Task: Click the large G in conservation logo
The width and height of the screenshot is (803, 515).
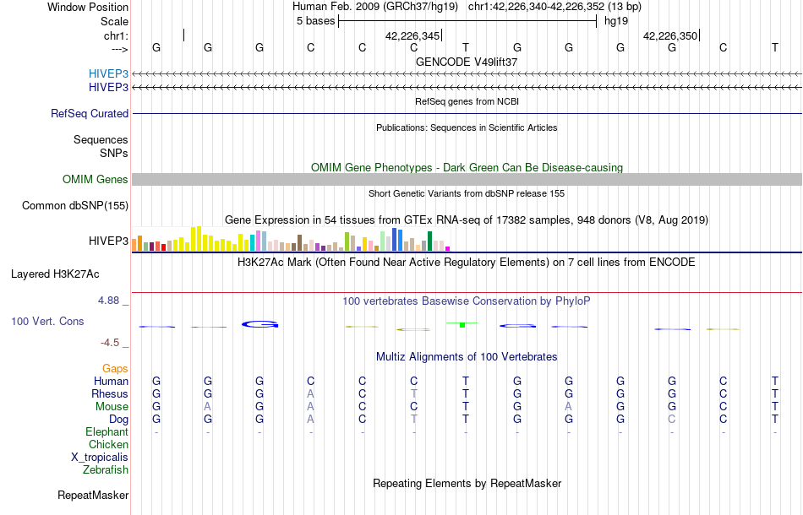Action: tap(259, 324)
